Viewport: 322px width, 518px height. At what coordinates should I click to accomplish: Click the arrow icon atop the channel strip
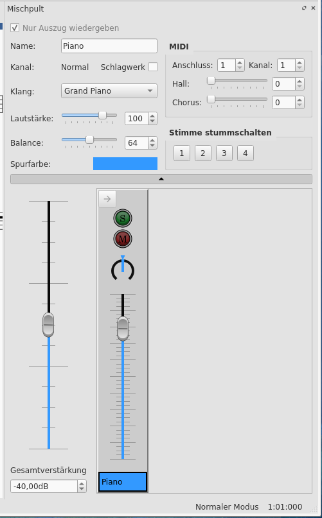click(107, 199)
